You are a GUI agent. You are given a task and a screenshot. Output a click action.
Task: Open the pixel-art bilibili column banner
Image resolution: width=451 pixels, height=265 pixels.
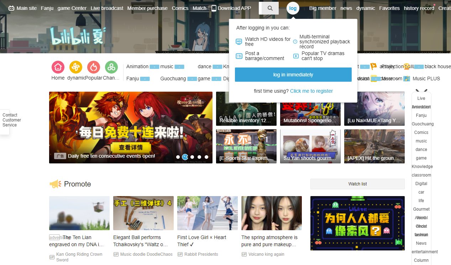click(357, 223)
